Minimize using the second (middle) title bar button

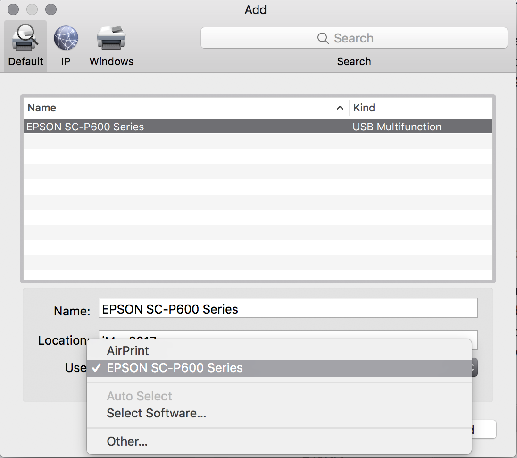(x=32, y=9)
